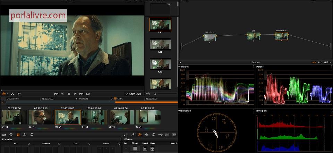Select the LUT node in node graph
The height and width of the screenshot is (153, 333).
253,36
